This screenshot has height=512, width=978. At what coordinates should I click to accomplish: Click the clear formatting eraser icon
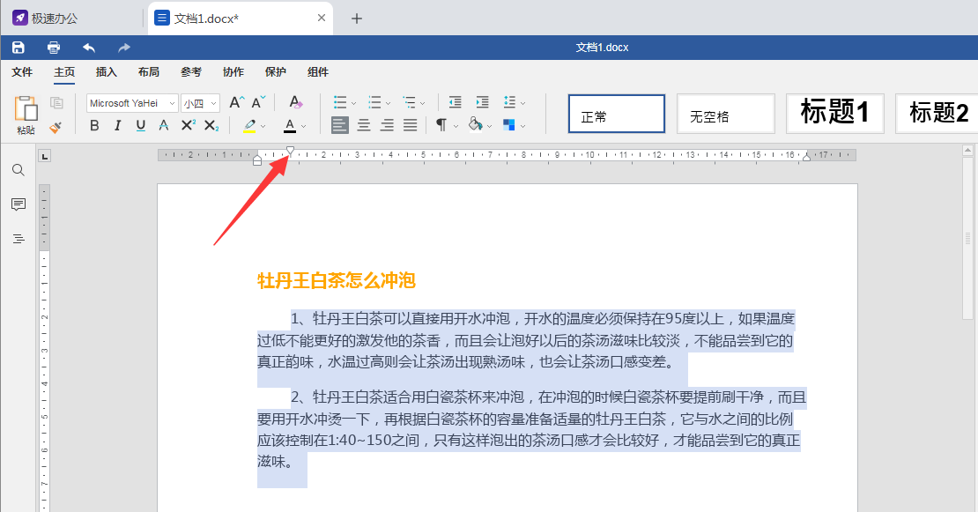tap(296, 102)
